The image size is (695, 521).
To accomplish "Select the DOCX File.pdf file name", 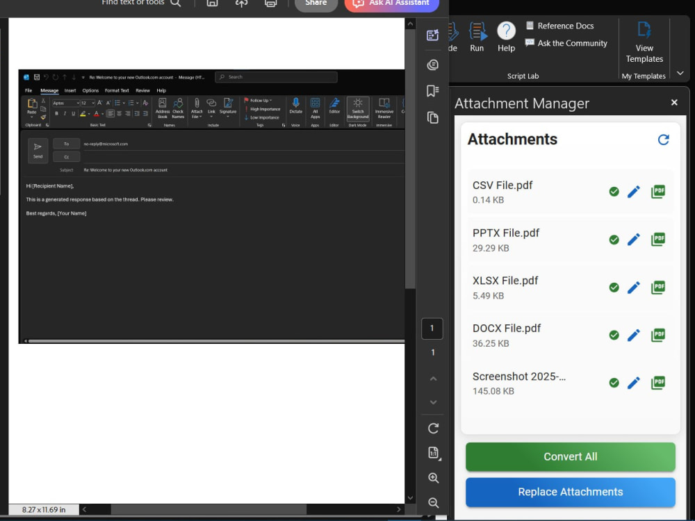I will pos(507,329).
